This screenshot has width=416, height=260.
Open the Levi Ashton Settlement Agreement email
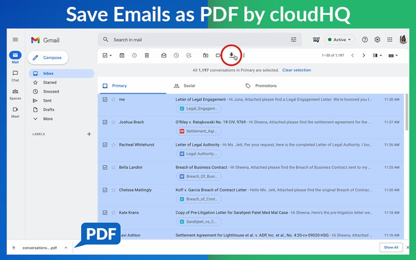coord(251,235)
